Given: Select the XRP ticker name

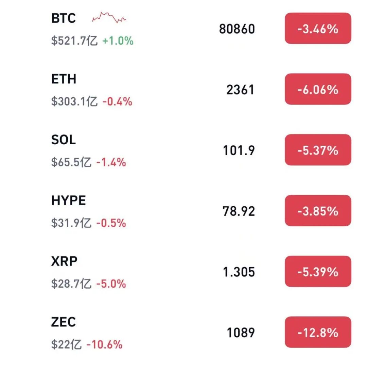Looking at the screenshot, I should click(64, 261).
